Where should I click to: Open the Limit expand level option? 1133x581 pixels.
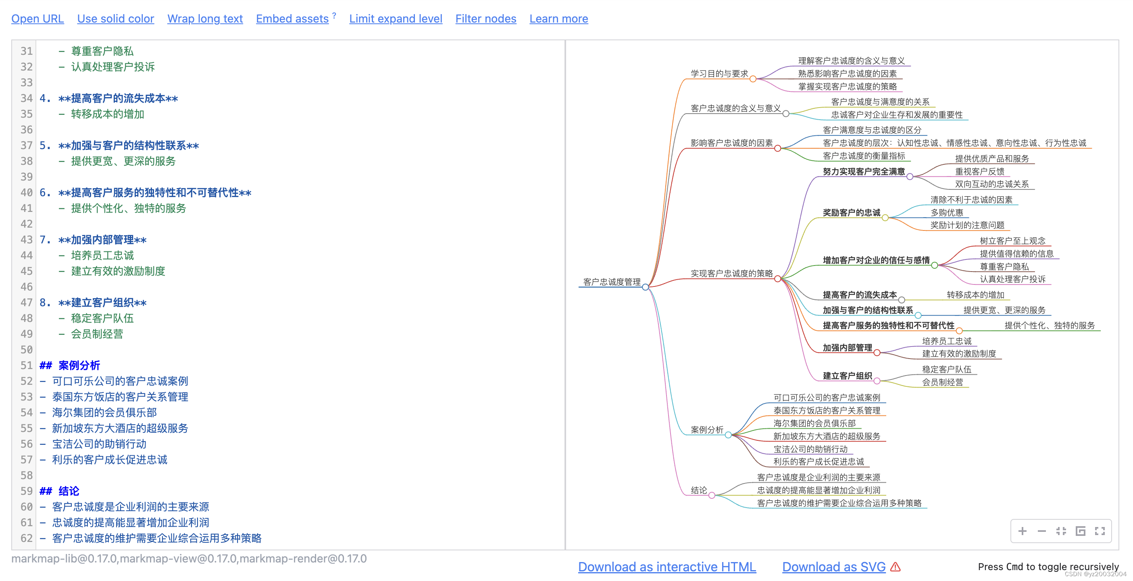(396, 19)
